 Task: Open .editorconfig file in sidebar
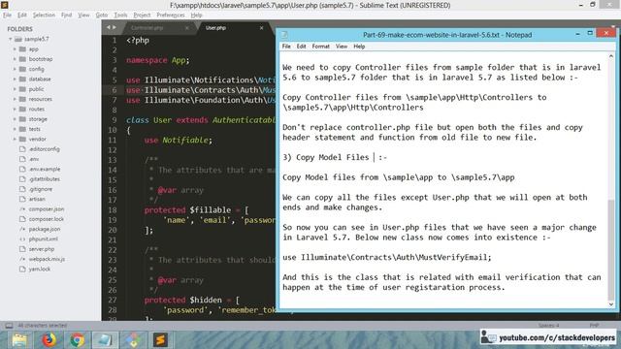(x=45, y=149)
